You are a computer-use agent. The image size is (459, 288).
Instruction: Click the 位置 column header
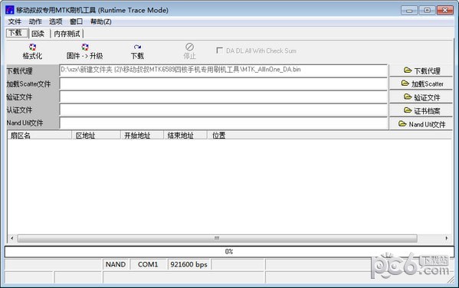(329, 136)
